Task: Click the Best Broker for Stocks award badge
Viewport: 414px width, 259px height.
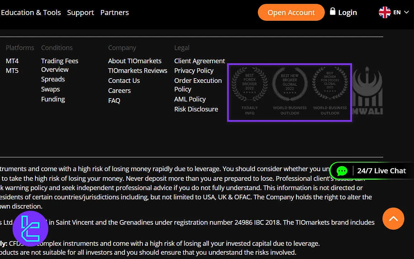Action: 330,91
